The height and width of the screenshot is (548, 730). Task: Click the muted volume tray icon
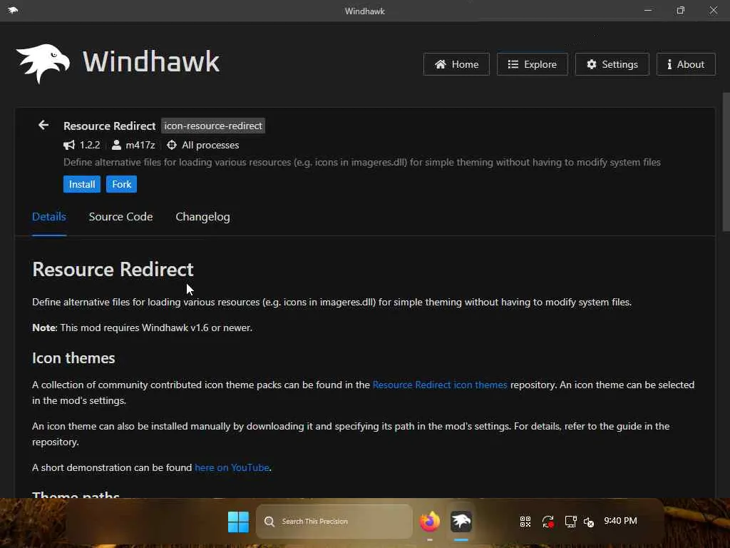[x=589, y=522]
